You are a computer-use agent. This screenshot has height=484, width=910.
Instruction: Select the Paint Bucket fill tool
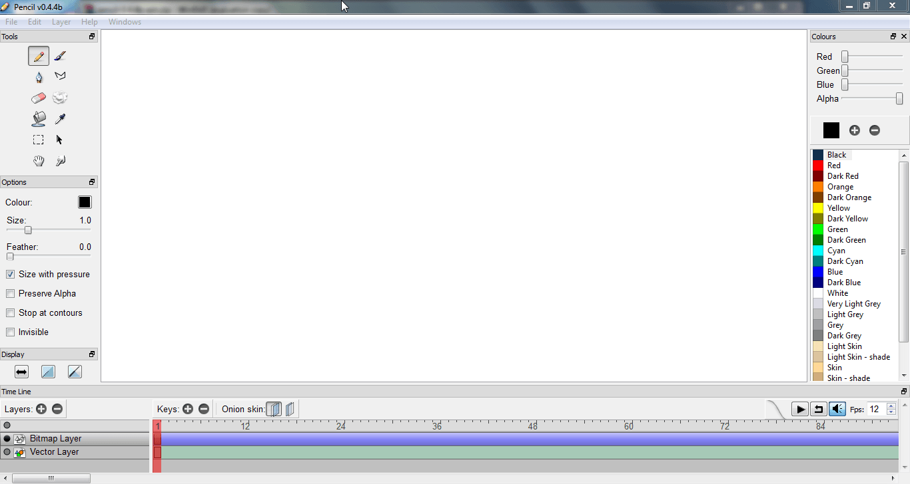click(x=39, y=119)
